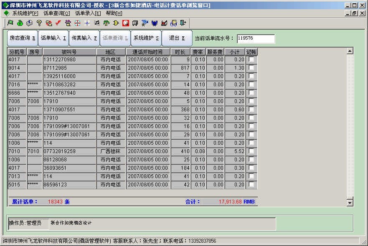The width and height of the screenshot is (368, 246).
Task: Click the blue compass star icon
Action: tap(87, 23)
